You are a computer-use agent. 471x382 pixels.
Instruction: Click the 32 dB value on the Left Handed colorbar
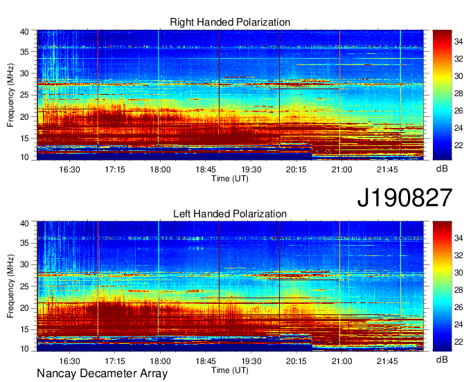point(459,255)
